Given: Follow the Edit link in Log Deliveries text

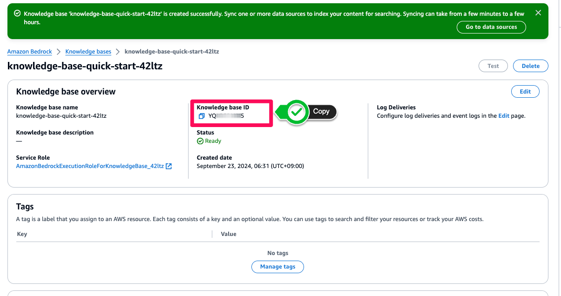Looking at the screenshot, I should pos(504,116).
